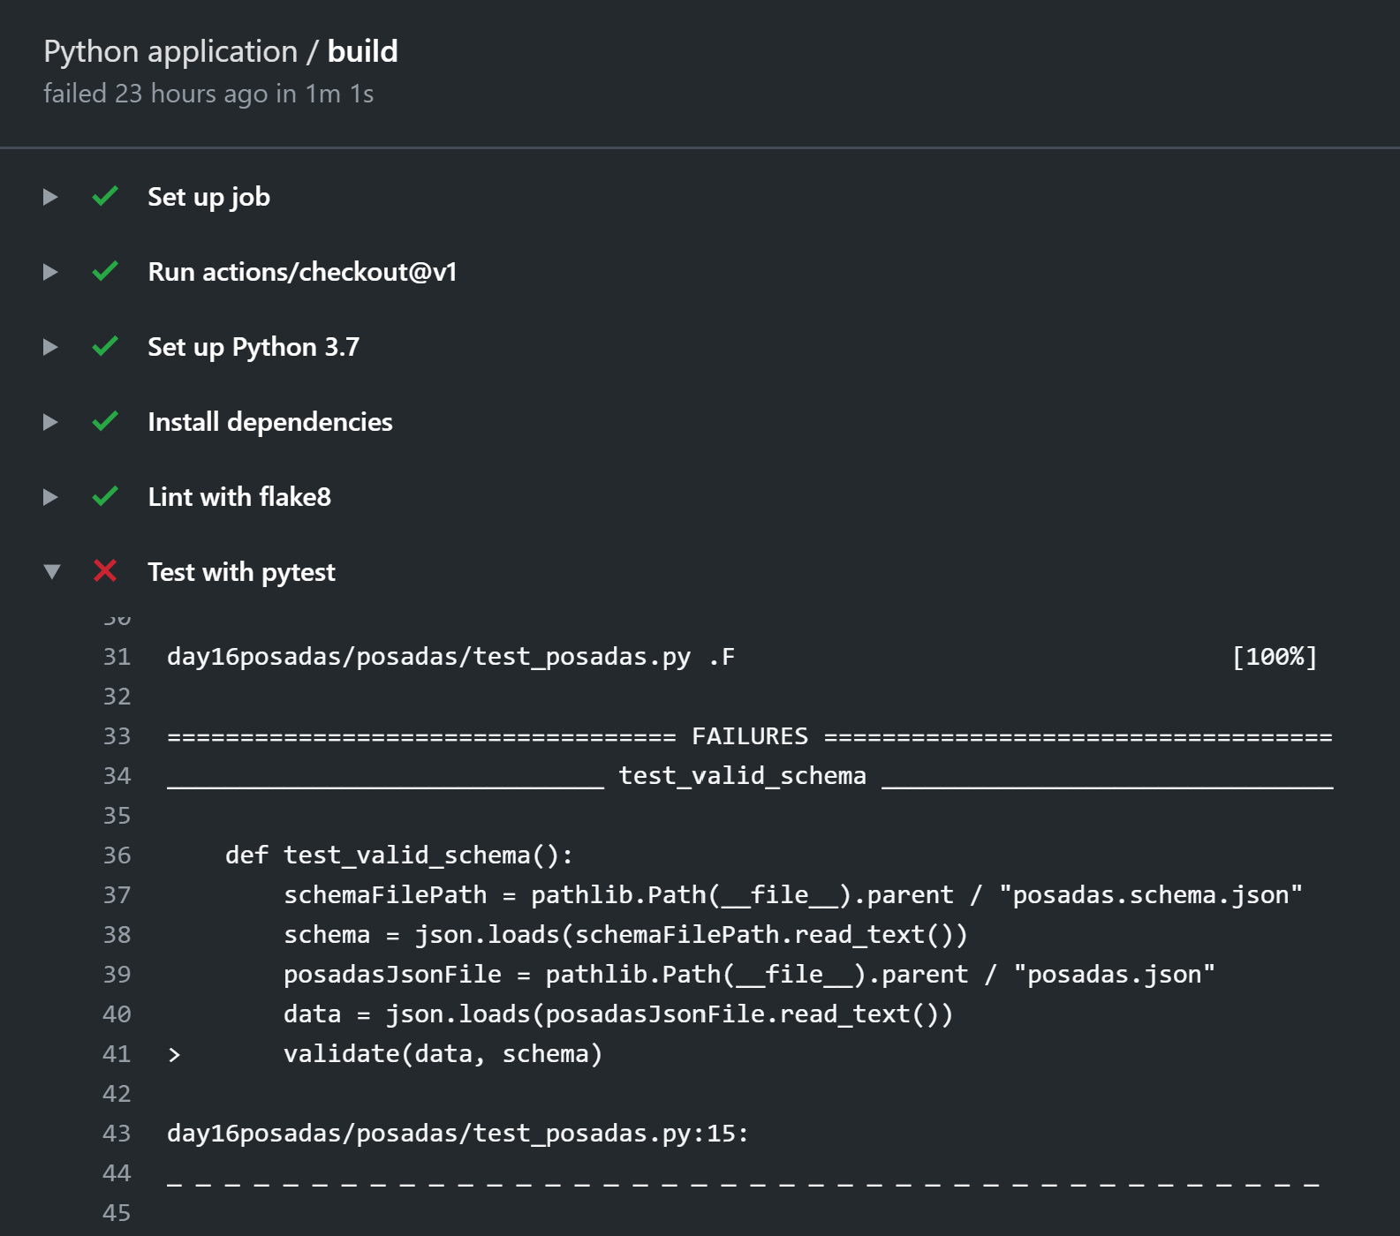Jump to log line number 33 FAILURES
This screenshot has height=1236, width=1400.
click(117, 736)
